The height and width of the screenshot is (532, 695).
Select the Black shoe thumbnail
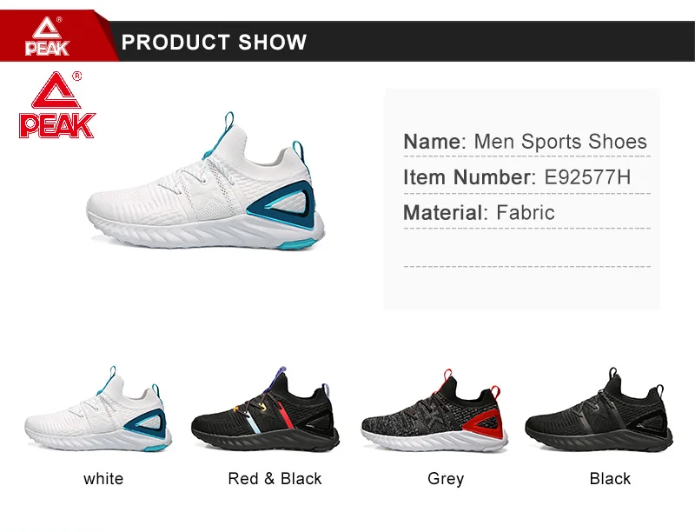(x=599, y=409)
